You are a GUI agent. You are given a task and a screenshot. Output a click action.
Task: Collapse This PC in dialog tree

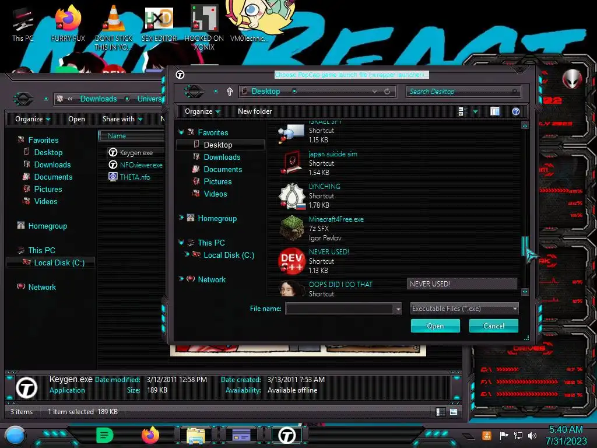pyautogui.click(x=181, y=242)
